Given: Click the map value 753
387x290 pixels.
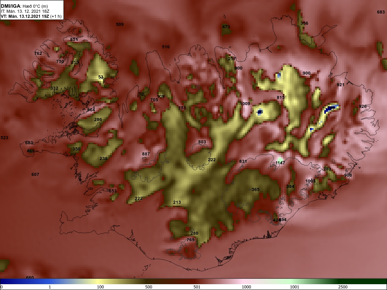Looking at the screenshot, I should coord(182,108).
